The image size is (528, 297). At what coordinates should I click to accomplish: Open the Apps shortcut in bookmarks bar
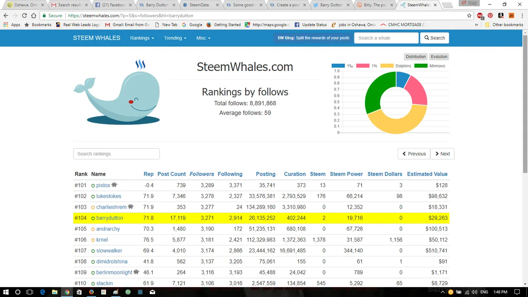pos(12,25)
